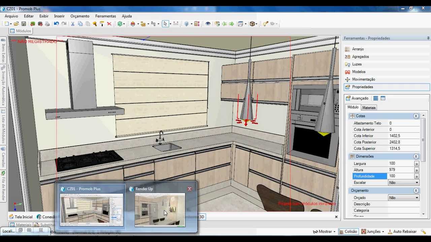Click the green right arrow icon
The image size is (431, 242).
[x=231, y=24]
